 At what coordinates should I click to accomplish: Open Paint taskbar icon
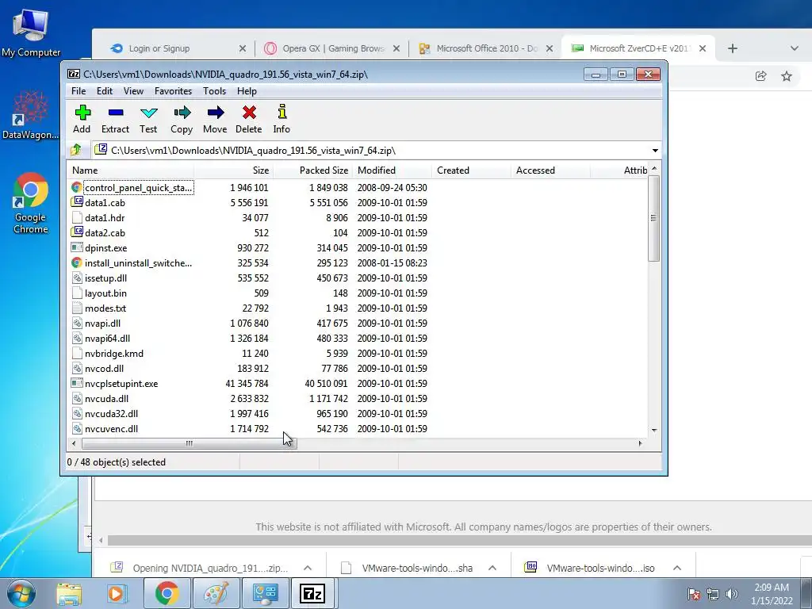pyautogui.click(x=216, y=593)
